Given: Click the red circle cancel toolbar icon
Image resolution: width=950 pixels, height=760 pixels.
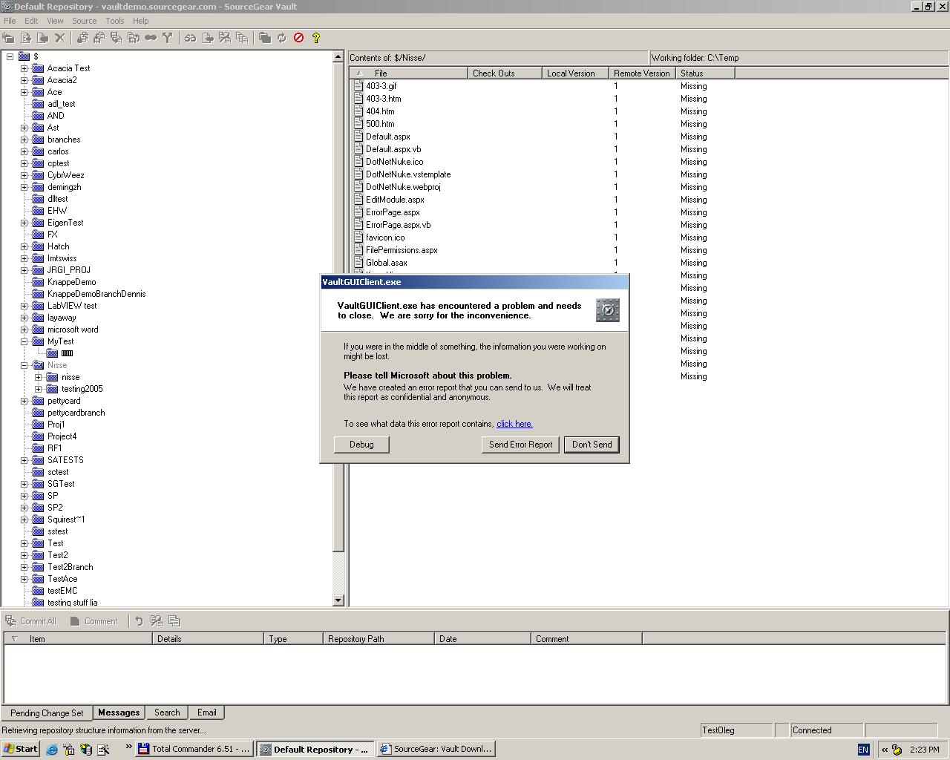Looking at the screenshot, I should (298, 38).
